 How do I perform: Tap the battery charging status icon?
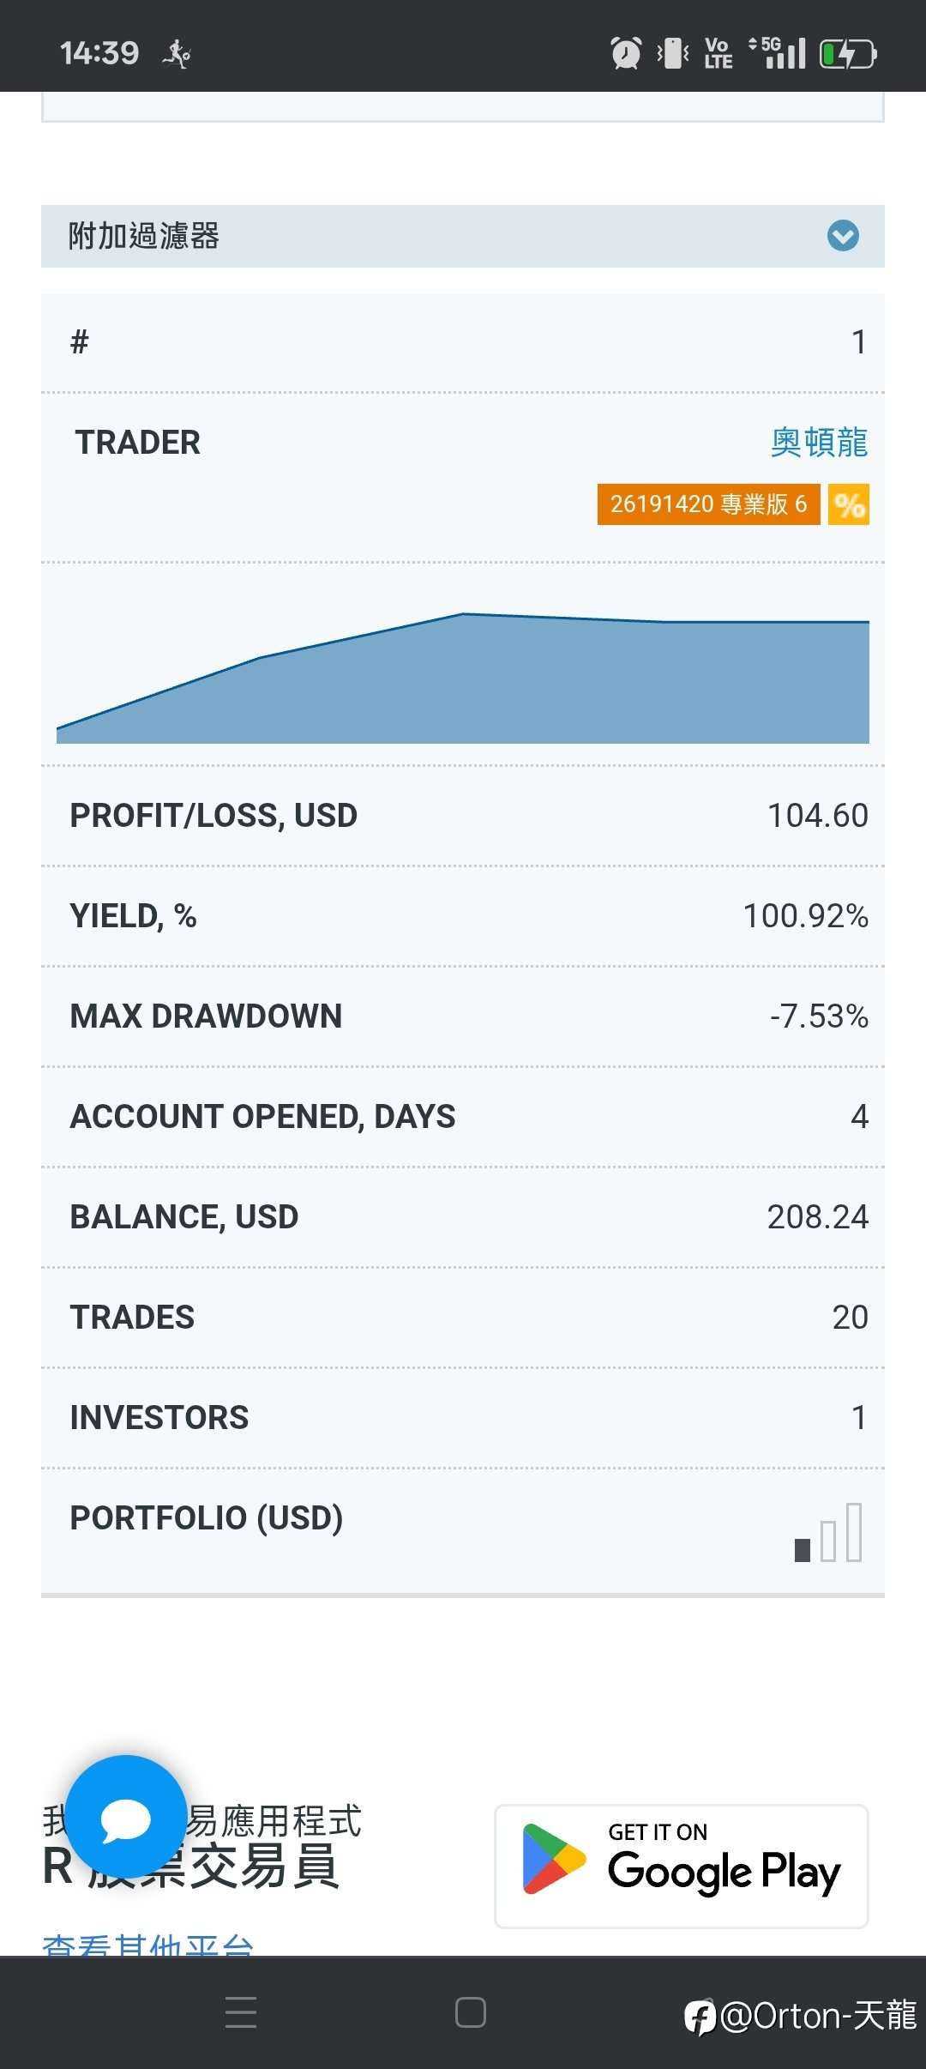point(848,53)
